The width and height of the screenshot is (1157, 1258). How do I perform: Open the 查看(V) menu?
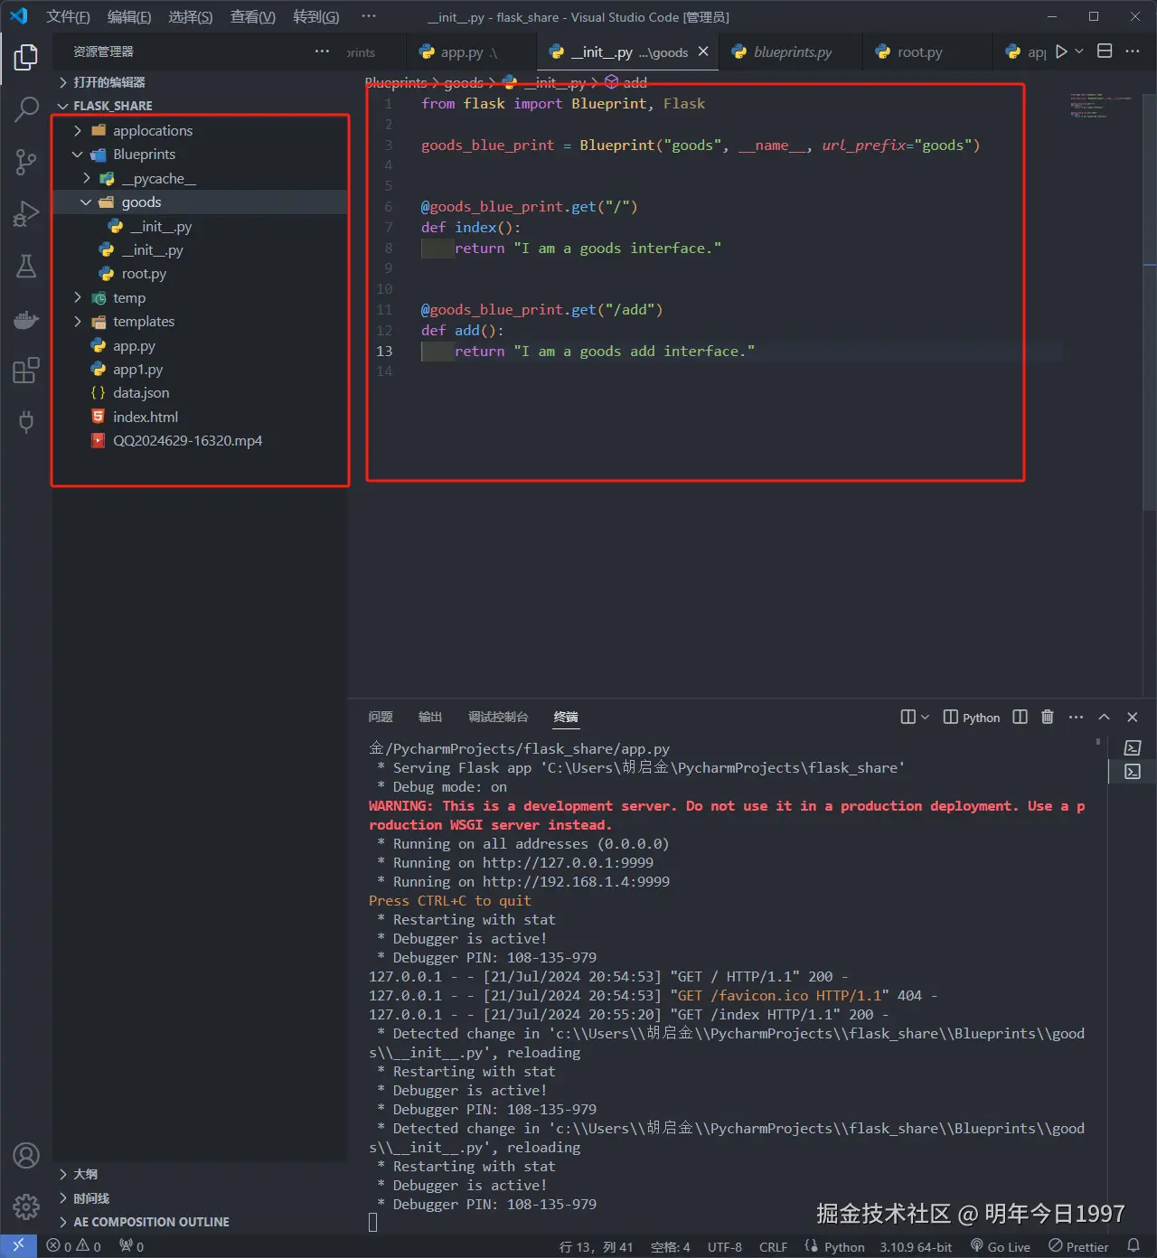[253, 16]
